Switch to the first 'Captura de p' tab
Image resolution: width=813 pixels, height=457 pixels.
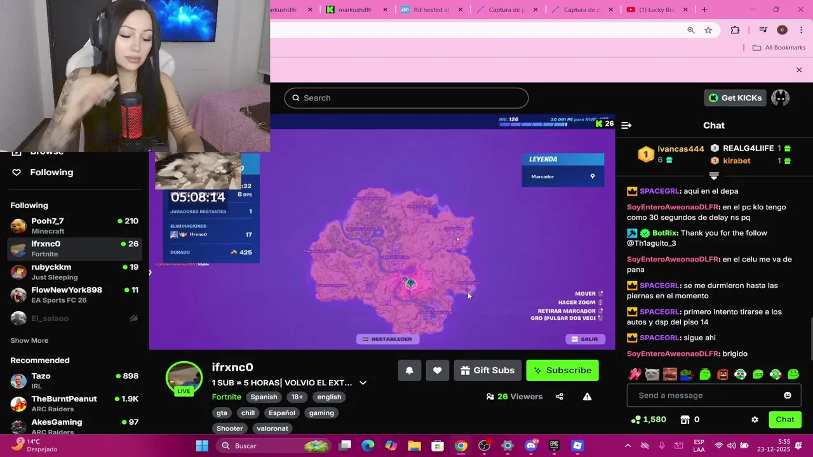click(507, 10)
